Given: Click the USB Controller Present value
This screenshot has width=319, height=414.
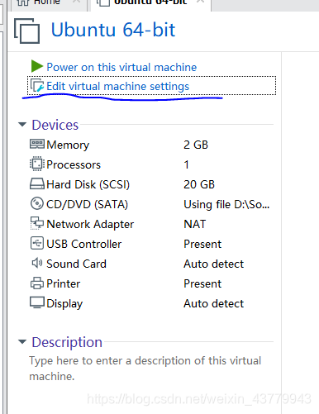Looking at the screenshot, I should [x=202, y=244].
